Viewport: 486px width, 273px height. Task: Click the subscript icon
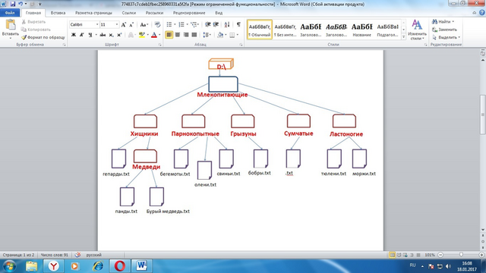[111, 35]
